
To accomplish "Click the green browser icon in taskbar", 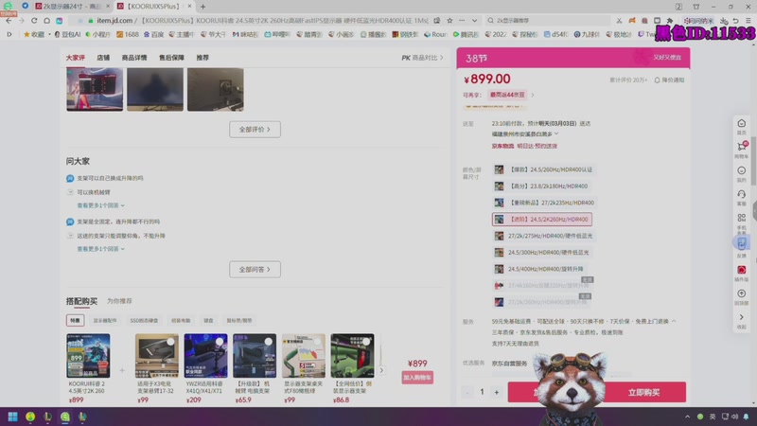I will (x=64, y=417).
